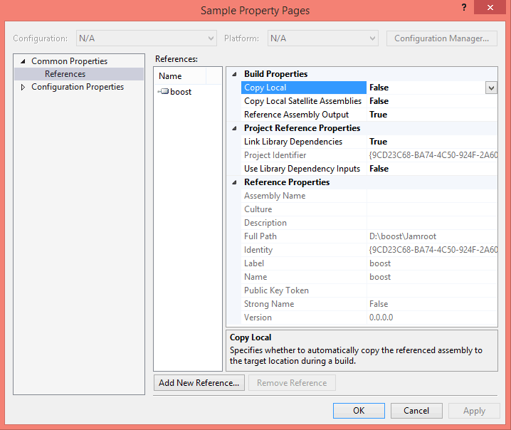Click Add New Reference button
Screen dimensions: 511x430
pos(199,383)
